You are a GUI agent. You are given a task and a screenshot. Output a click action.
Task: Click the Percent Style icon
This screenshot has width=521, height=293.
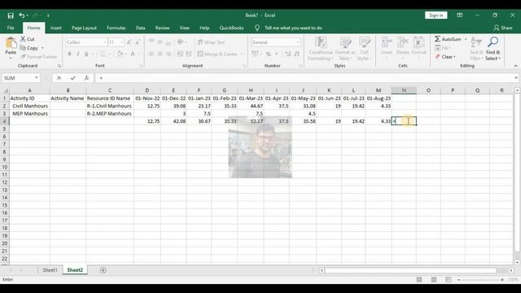coord(268,54)
